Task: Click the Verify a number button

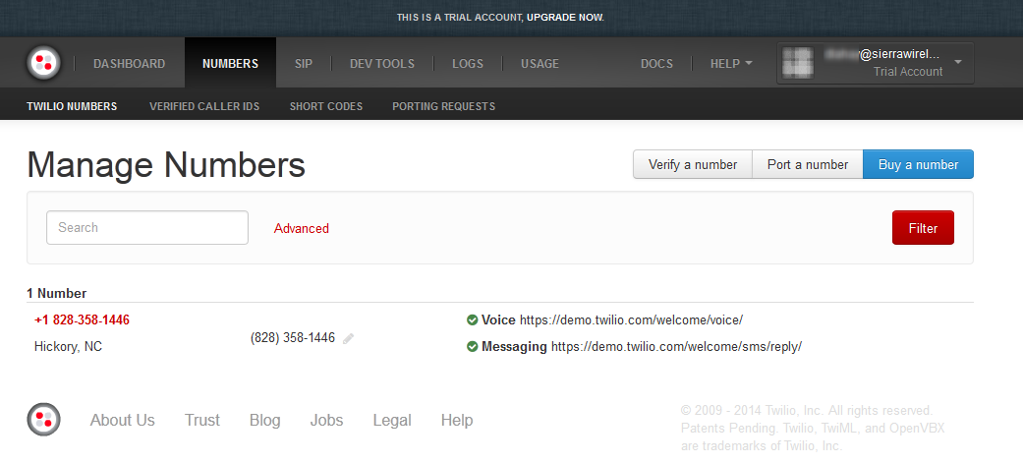Action: coord(692,165)
